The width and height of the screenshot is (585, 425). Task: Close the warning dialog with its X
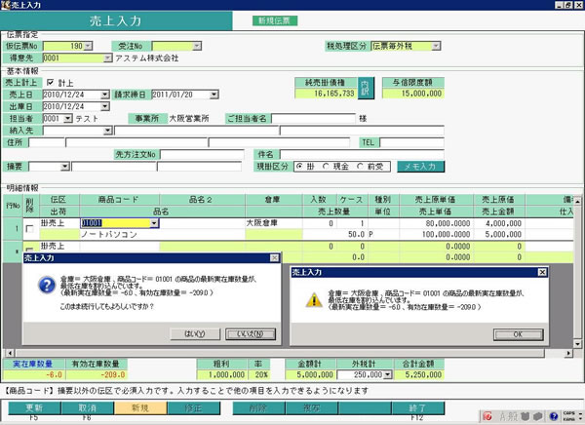pyautogui.click(x=542, y=272)
